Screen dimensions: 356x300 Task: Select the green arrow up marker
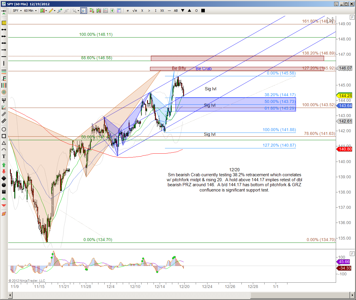click(4, 165)
